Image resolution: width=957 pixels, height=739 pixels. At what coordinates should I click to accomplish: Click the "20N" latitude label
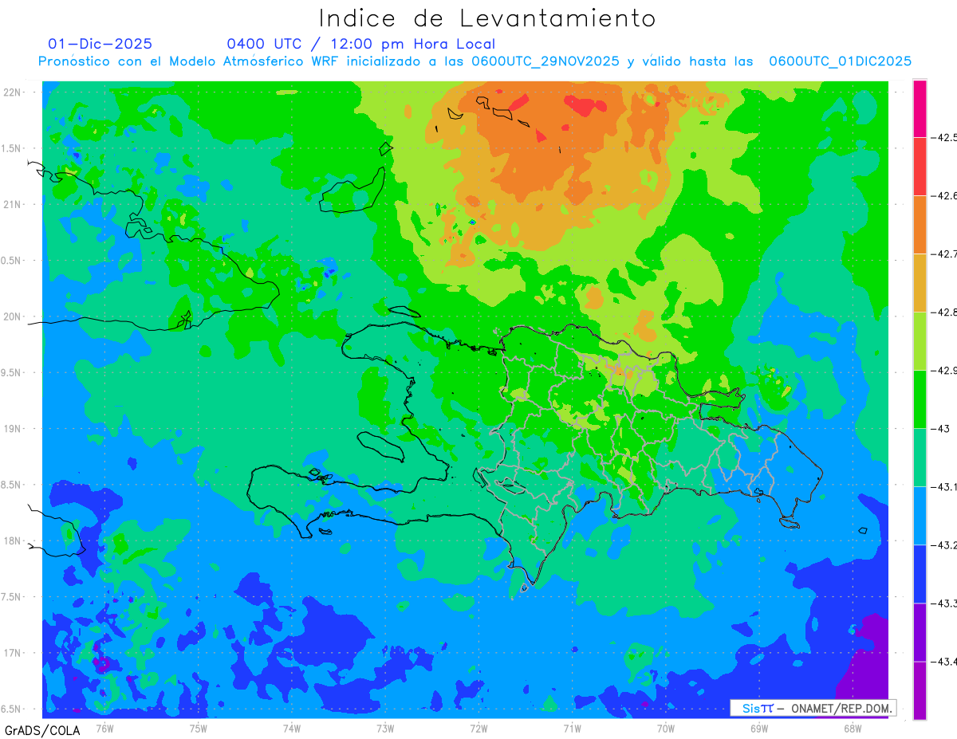point(12,316)
